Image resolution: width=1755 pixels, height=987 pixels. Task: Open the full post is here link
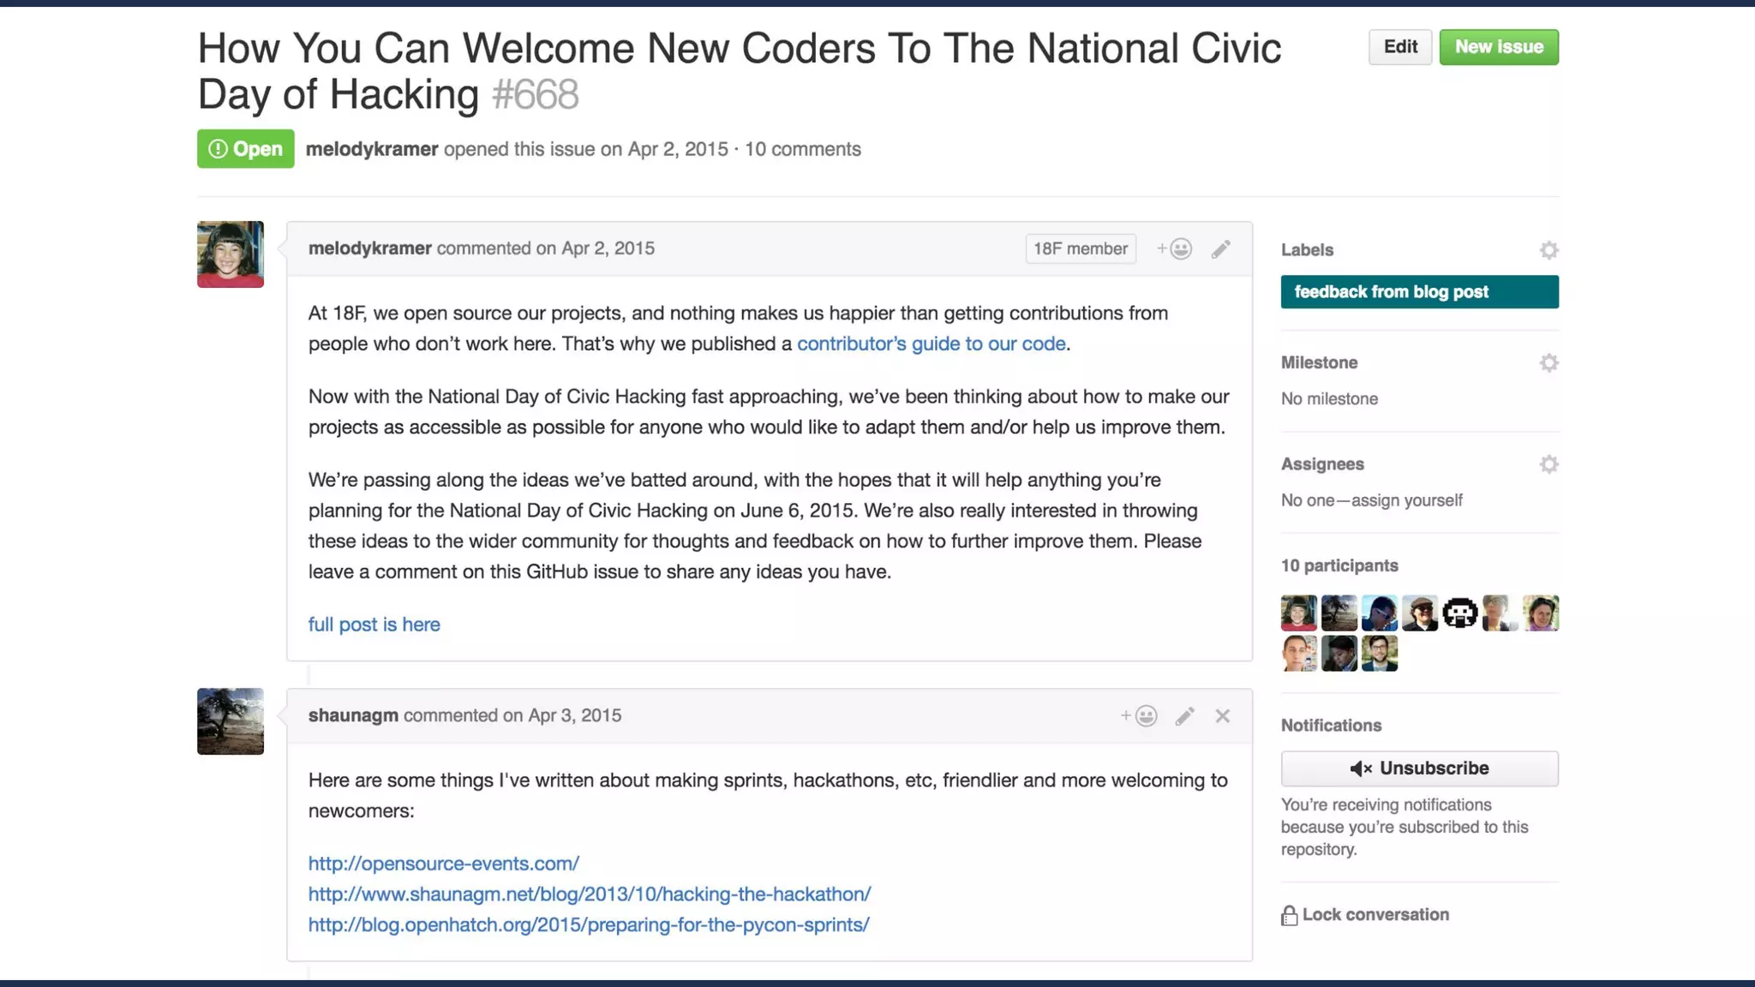(374, 625)
